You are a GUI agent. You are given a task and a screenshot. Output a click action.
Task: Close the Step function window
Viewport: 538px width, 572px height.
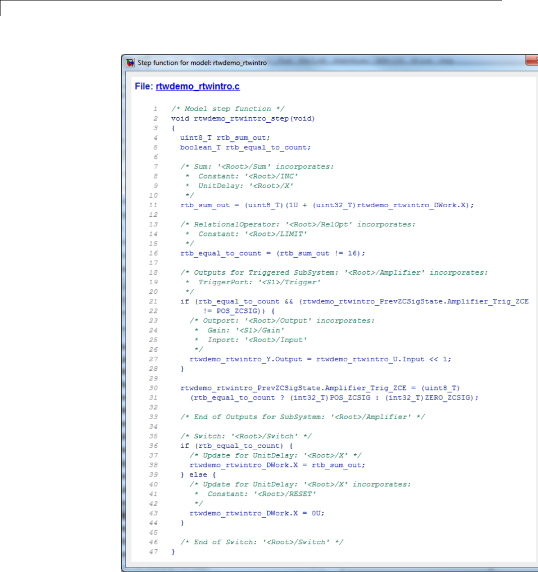532,60
